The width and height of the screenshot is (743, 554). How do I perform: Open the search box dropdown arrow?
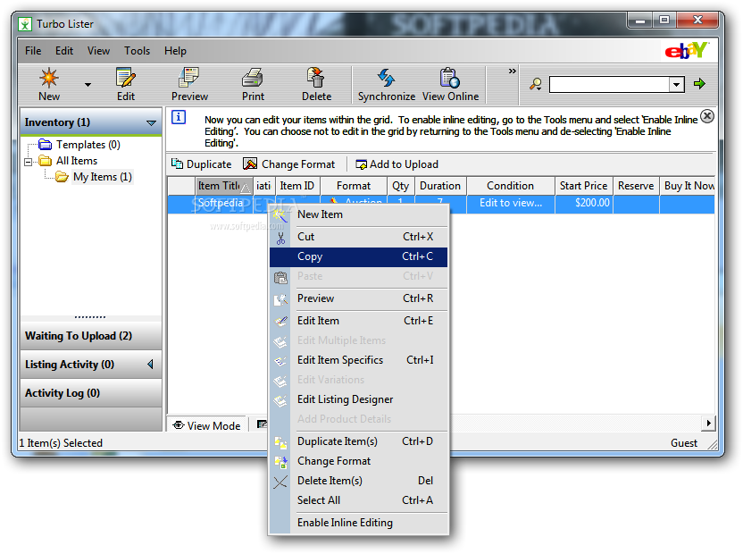tap(677, 84)
